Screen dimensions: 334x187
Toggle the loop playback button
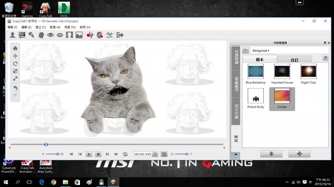click(x=125, y=154)
